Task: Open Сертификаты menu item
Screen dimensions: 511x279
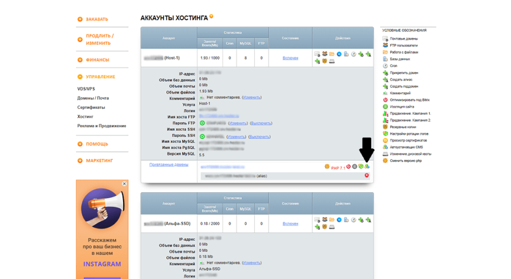Action: (x=91, y=108)
